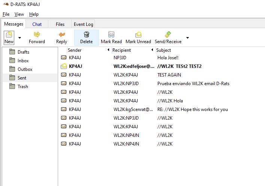Switch to the Messages tab

[x=14, y=24]
